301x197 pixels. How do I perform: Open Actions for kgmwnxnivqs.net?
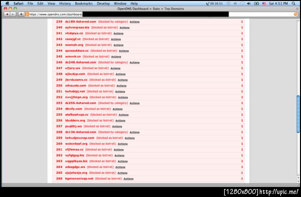(128, 179)
